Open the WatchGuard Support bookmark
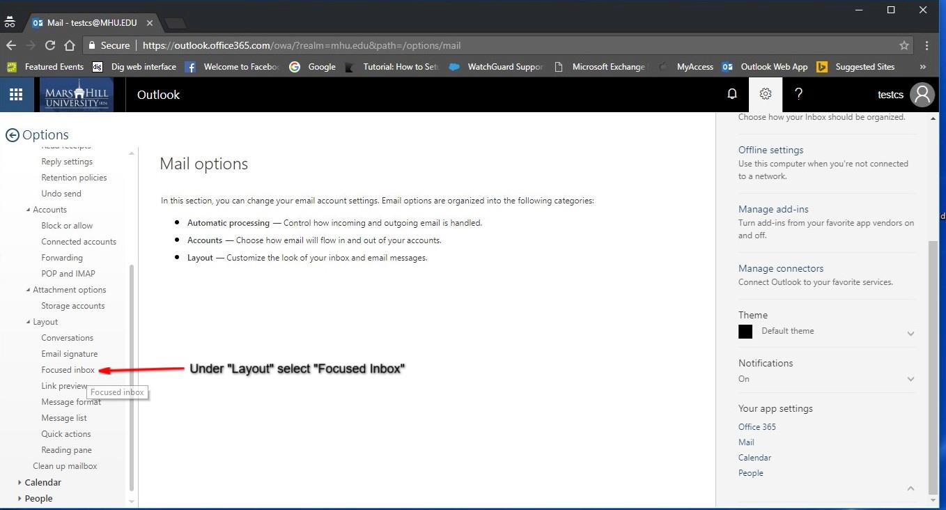This screenshot has width=946, height=510. [496, 67]
